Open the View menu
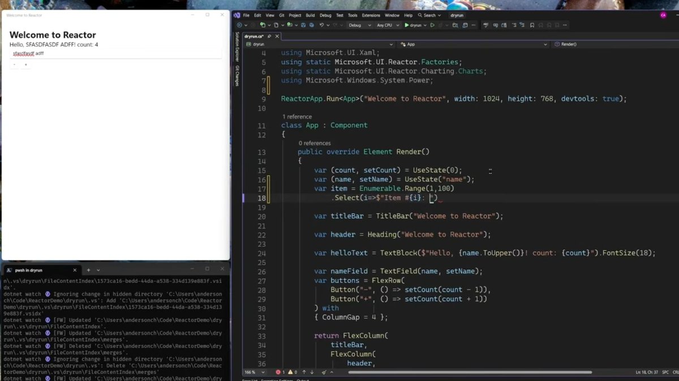Image resolution: width=679 pixels, height=381 pixels. tap(270, 15)
